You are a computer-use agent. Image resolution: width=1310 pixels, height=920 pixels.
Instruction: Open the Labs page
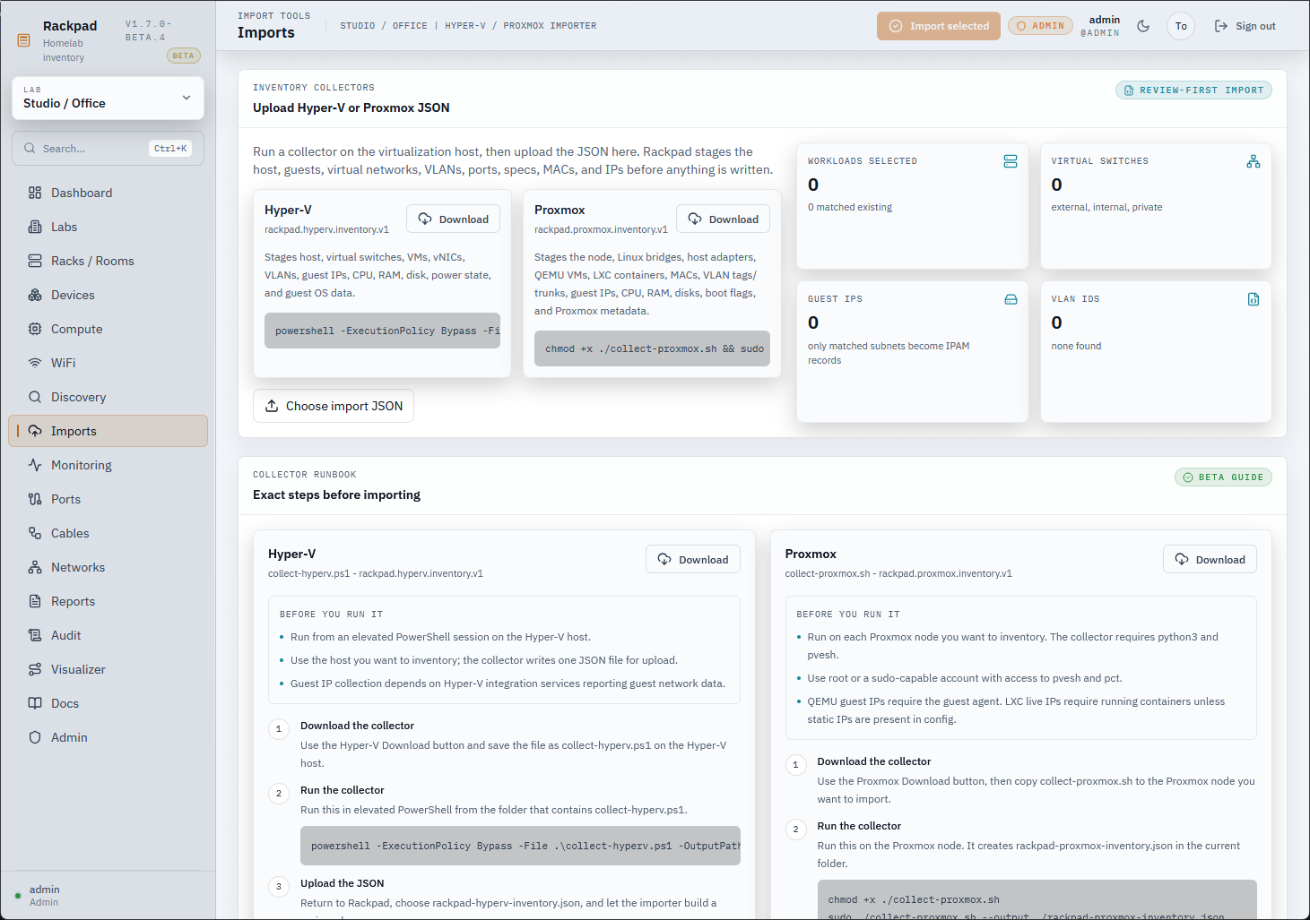coord(108,227)
